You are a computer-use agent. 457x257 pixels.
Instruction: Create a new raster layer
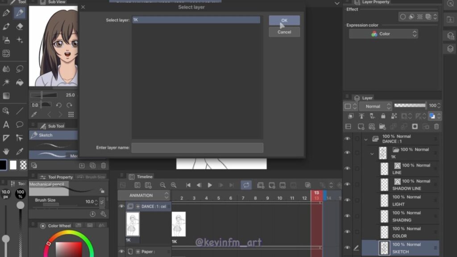pyautogui.click(x=361, y=126)
